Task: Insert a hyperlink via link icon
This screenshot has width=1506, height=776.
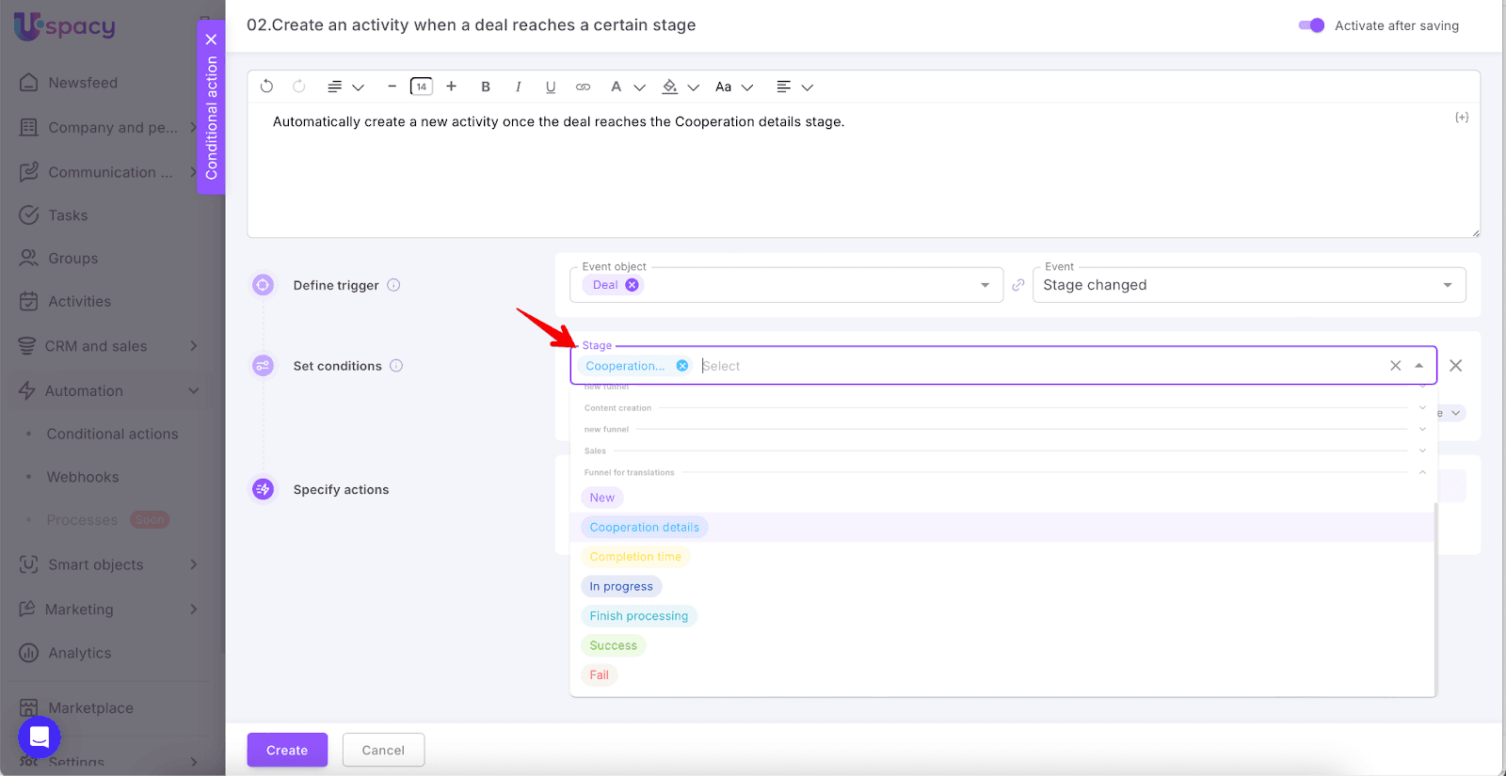Action: [583, 87]
